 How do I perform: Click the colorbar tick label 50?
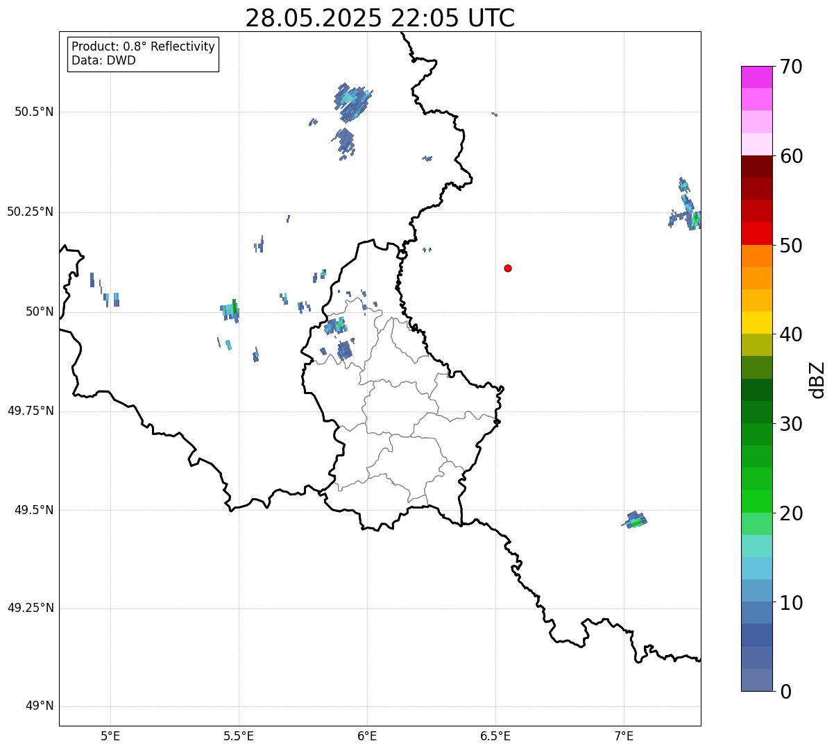tap(791, 246)
